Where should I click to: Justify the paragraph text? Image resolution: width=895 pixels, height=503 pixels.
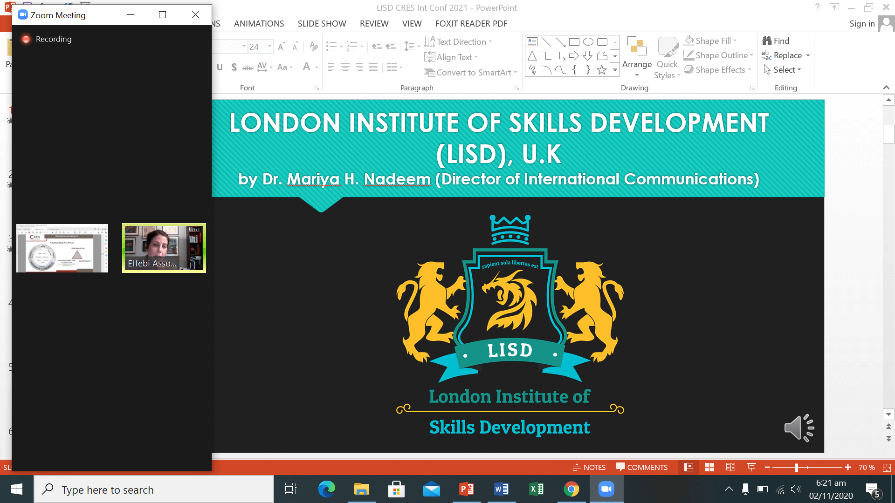373,68
